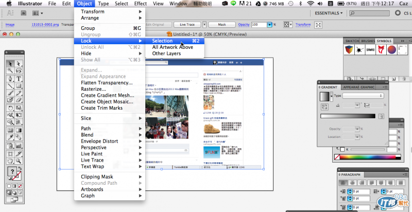Image resolution: width=412 pixels, height=212 pixels.
Task: Open the gradient swatch picker arrow
Action: (x=331, y=96)
